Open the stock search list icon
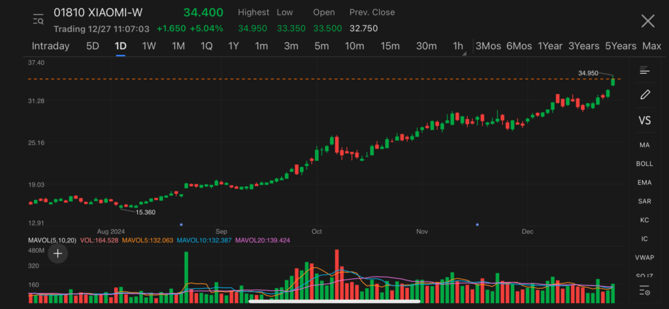Screen dimensions: 669x309 (x=38, y=20)
